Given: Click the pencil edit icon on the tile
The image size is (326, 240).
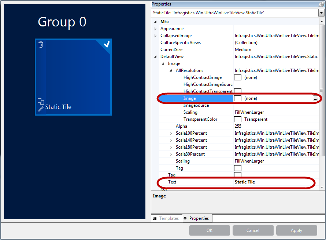Looking at the screenshot, I should 41,109.
